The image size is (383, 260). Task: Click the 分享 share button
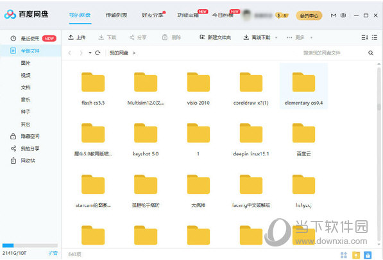(x=138, y=37)
